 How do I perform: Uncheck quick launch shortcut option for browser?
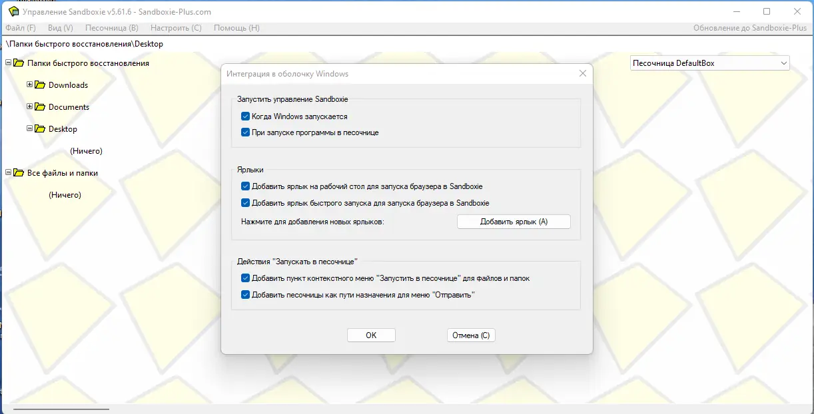coord(245,203)
